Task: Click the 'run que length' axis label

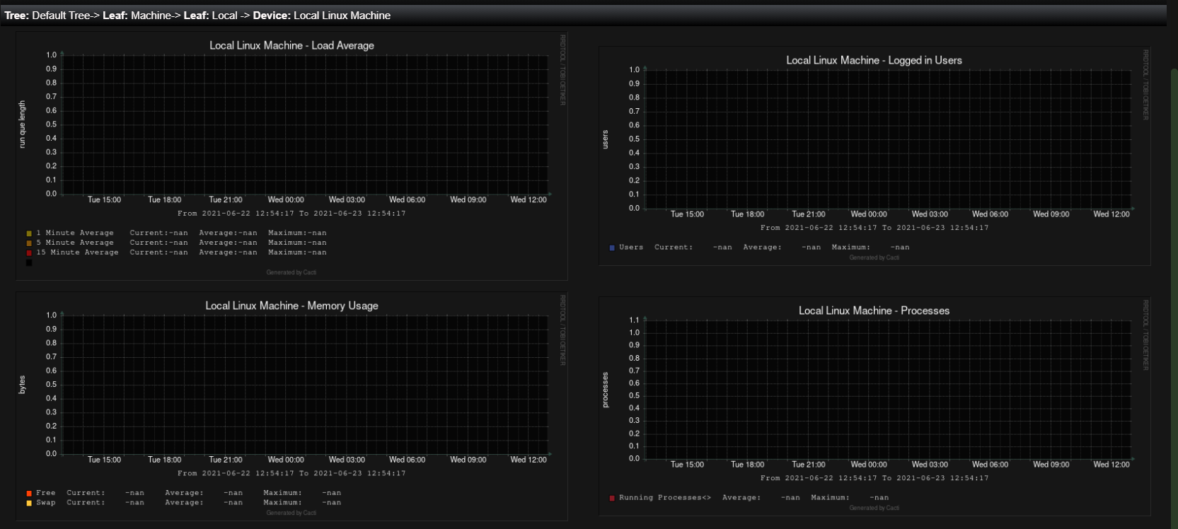Action: click(22, 124)
